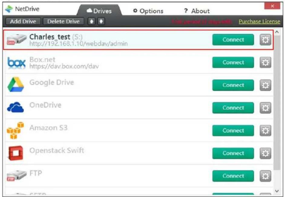Connect the Google Drive entry
285x197 pixels.
233,85
